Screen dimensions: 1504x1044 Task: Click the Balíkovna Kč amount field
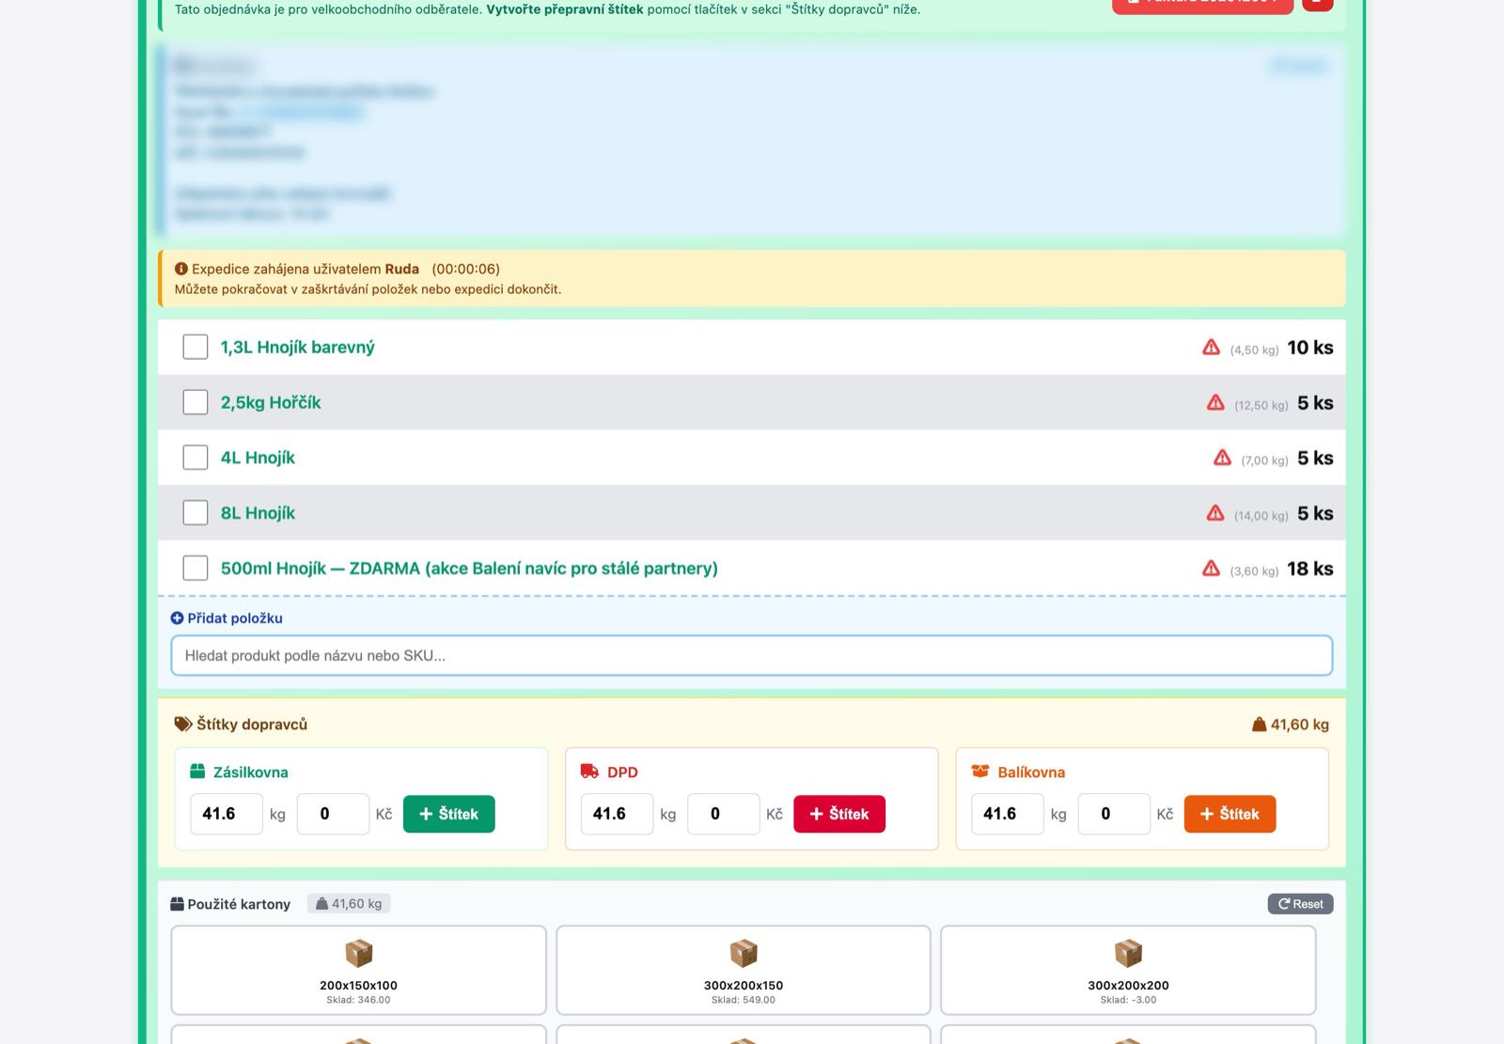pyautogui.click(x=1114, y=814)
